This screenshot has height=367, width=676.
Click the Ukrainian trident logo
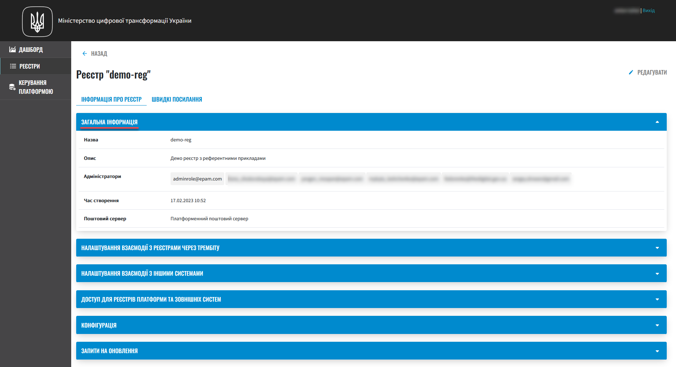click(37, 22)
